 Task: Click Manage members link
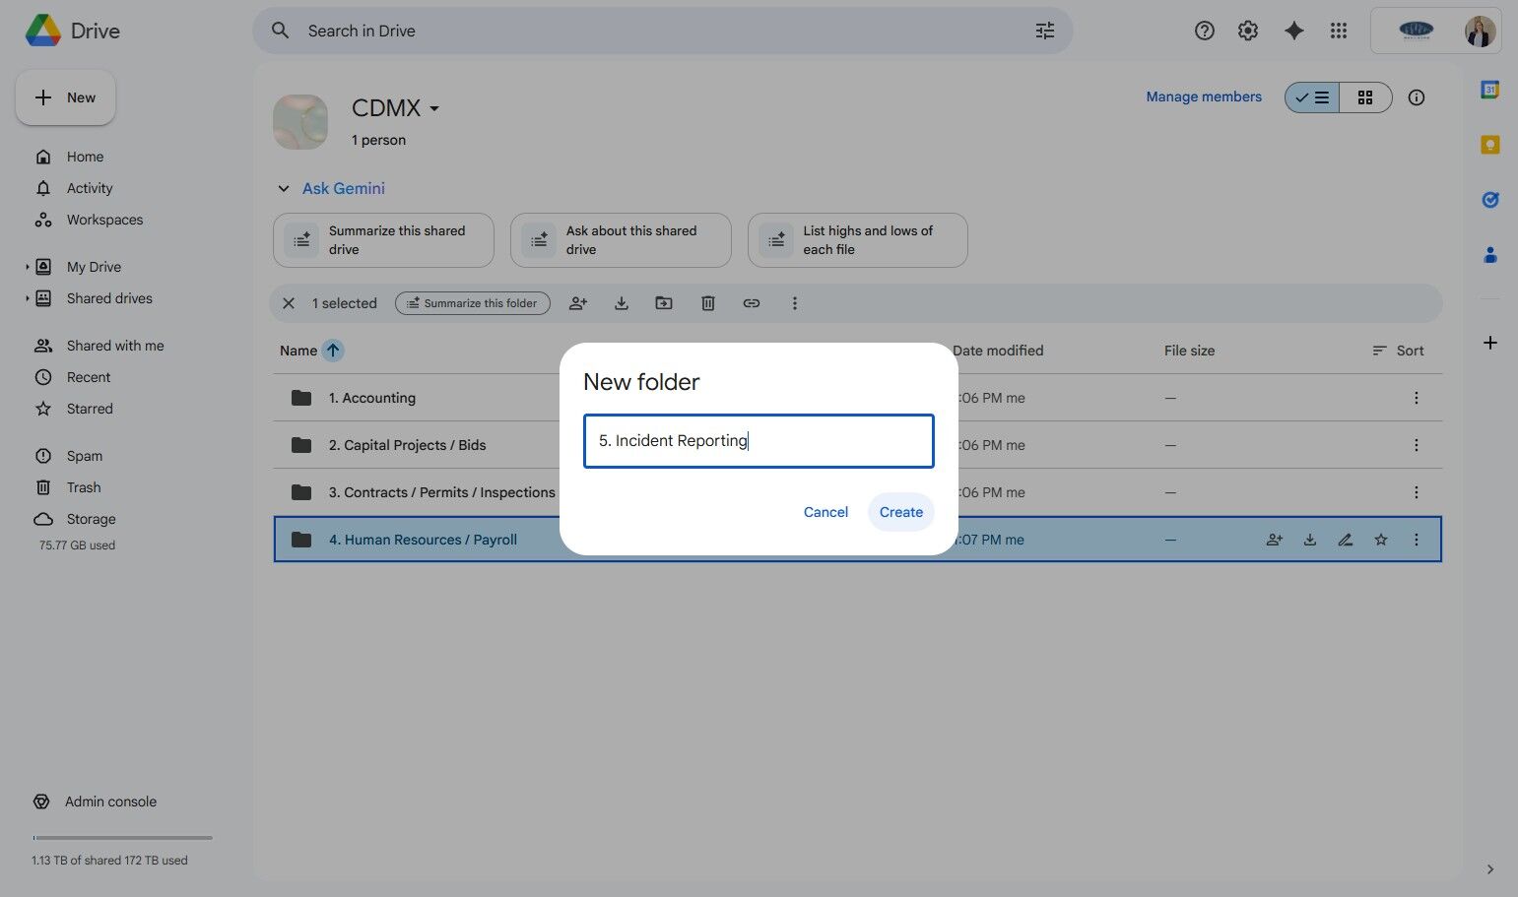point(1204,96)
